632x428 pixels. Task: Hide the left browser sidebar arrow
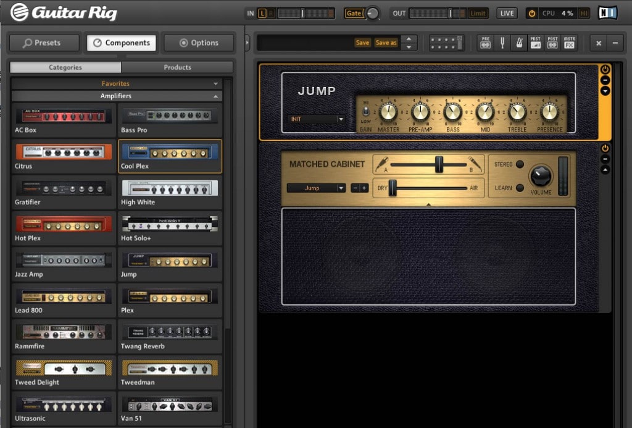247,43
